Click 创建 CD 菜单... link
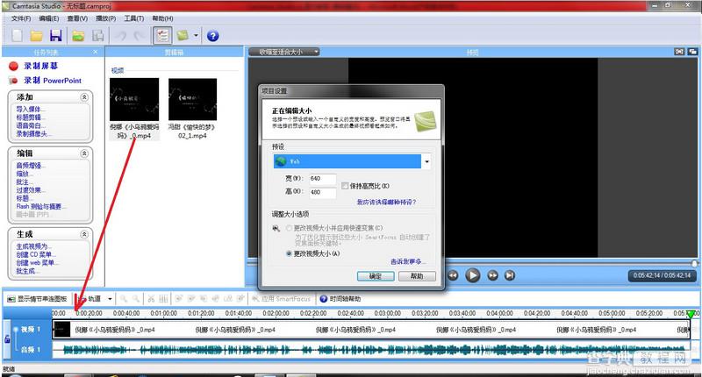The image size is (702, 377). click(x=37, y=254)
